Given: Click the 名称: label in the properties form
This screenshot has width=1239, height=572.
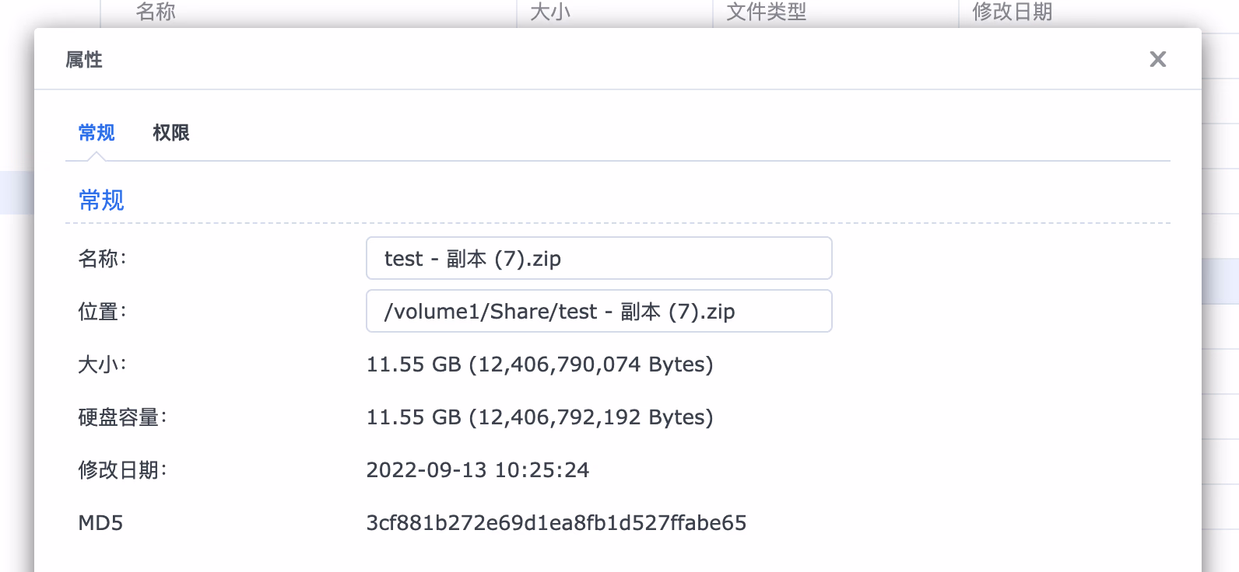Looking at the screenshot, I should pyautogui.click(x=102, y=258).
